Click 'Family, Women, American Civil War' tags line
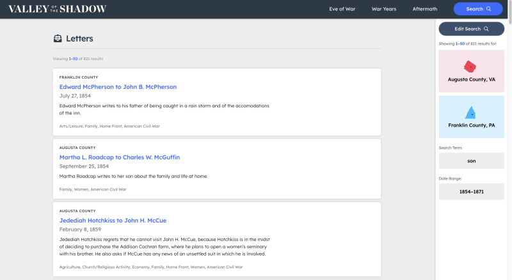This screenshot has height=280, width=512. [93, 189]
